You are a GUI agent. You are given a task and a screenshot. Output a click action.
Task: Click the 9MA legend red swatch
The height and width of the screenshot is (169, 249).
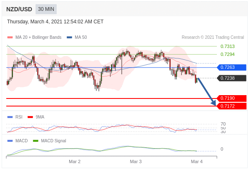point(30,117)
